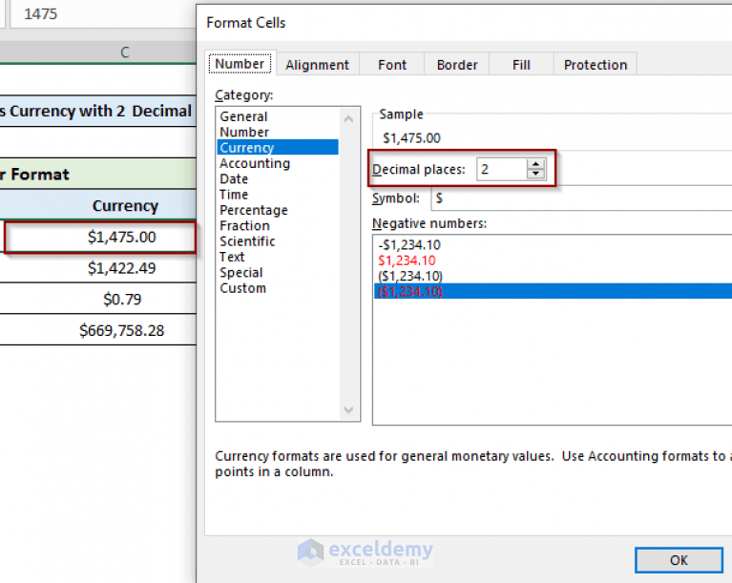Select the Custom category
Screen dimensions: 732x583
click(x=278, y=287)
